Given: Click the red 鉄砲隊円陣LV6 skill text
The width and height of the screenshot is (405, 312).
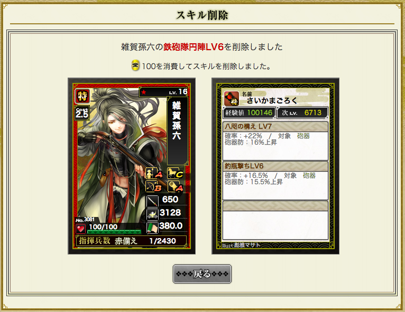Looking at the screenshot, I should click(x=194, y=47).
